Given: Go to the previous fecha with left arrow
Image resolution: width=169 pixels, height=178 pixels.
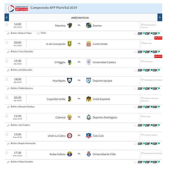Looking at the screenshot, I should pos(7,17).
